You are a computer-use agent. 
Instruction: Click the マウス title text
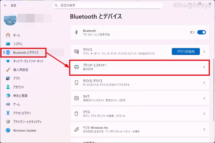click(86, 112)
